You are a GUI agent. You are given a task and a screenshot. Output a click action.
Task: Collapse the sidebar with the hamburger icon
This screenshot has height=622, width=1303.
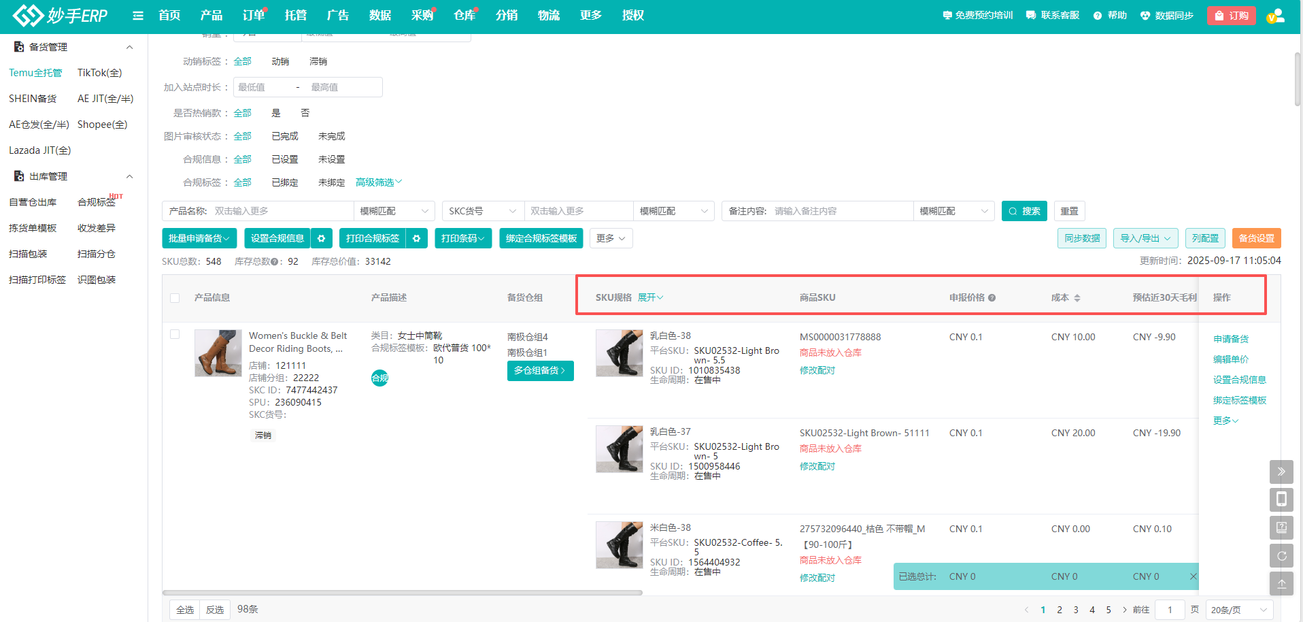click(x=138, y=16)
